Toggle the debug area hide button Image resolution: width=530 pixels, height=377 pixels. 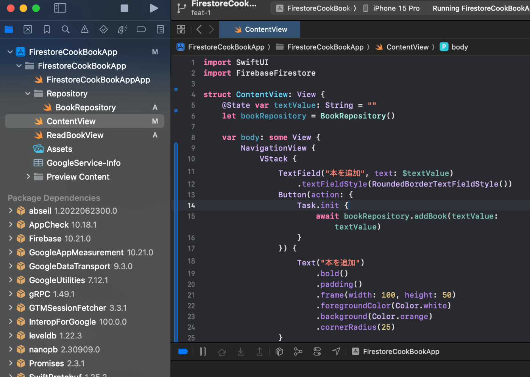(183, 352)
